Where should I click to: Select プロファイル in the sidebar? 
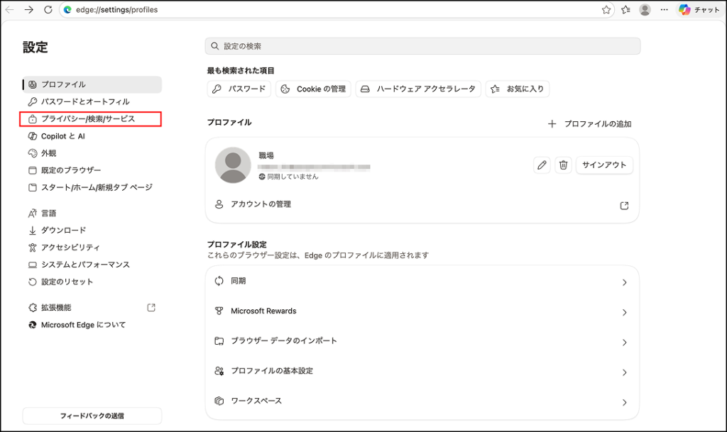92,84
